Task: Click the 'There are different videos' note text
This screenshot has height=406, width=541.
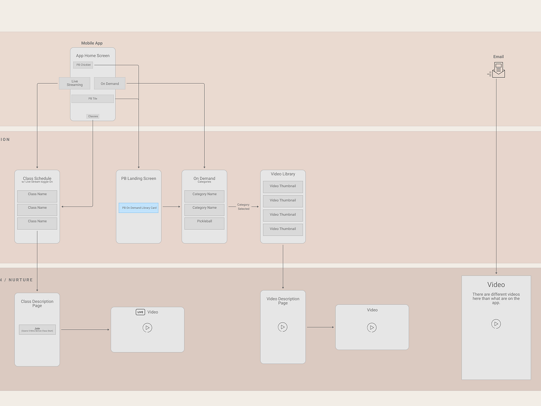Action: [496, 299]
